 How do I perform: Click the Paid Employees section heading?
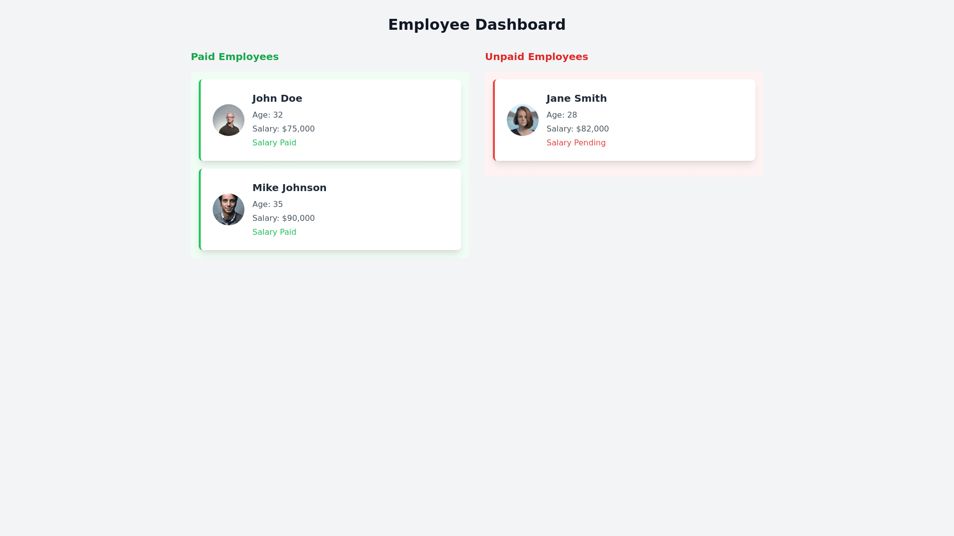click(235, 57)
